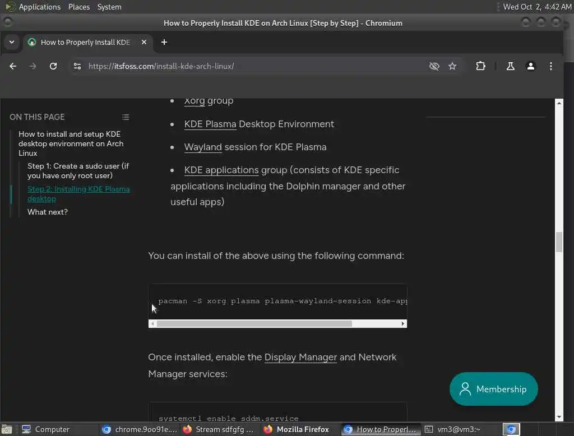Click the Chromium workspace icon in taskbar

coord(511,429)
